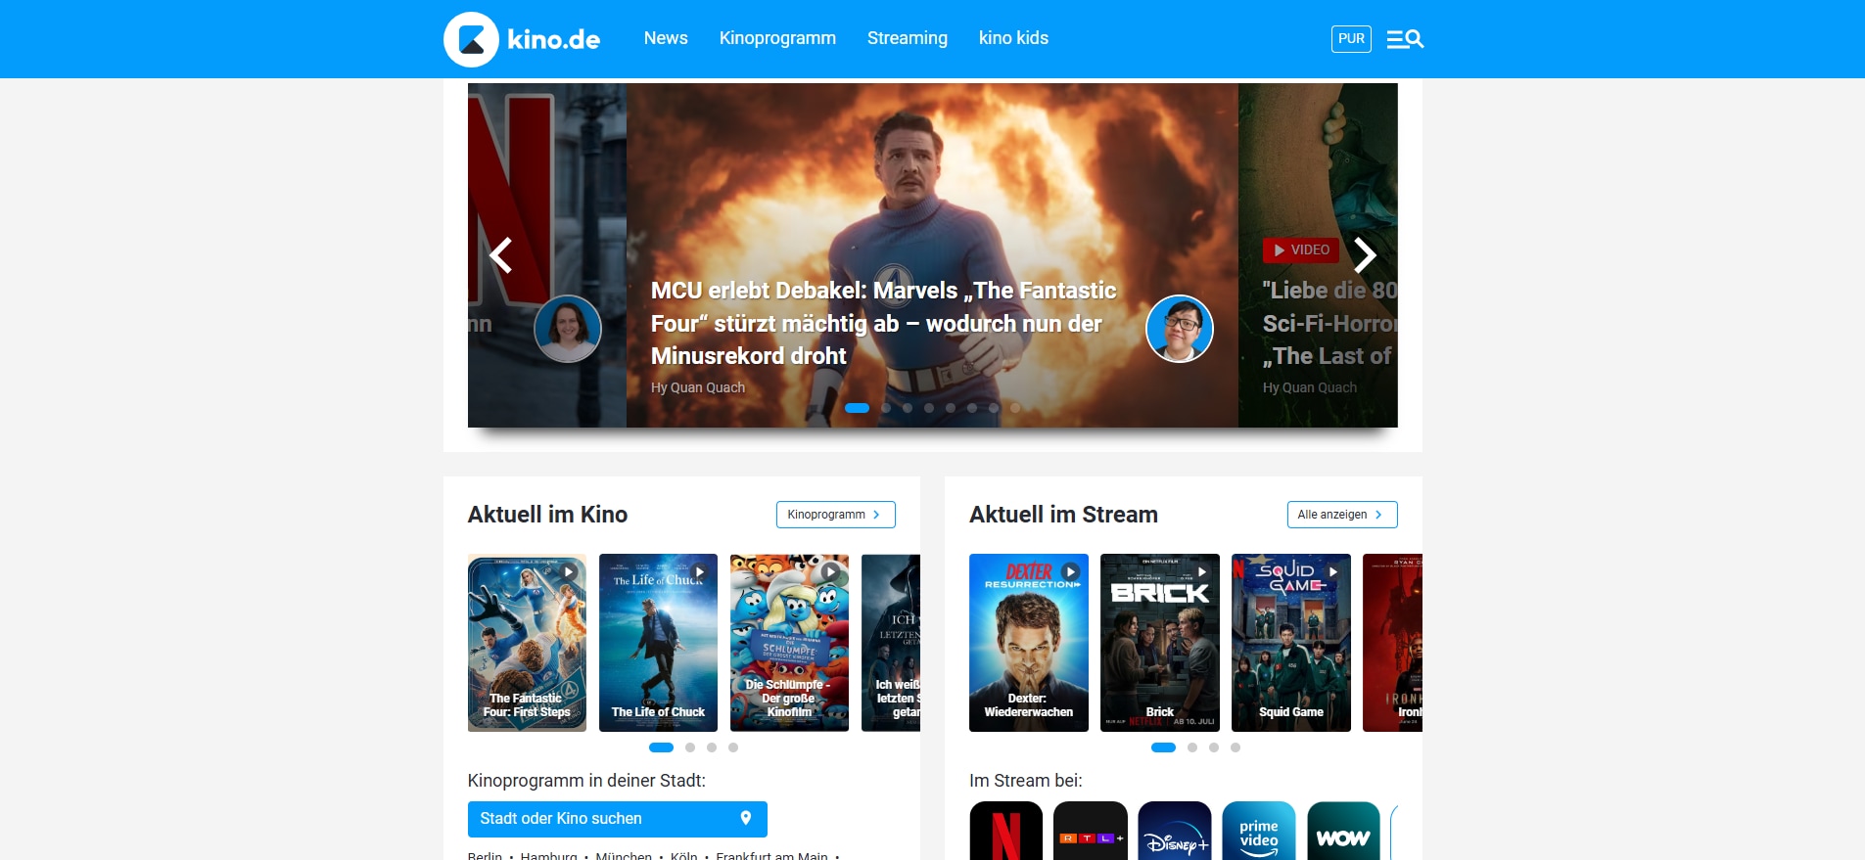Viewport: 1865px width, 860px height.
Task: Select second dot of Aktuell im Kino carousel
Action: pos(690,747)
